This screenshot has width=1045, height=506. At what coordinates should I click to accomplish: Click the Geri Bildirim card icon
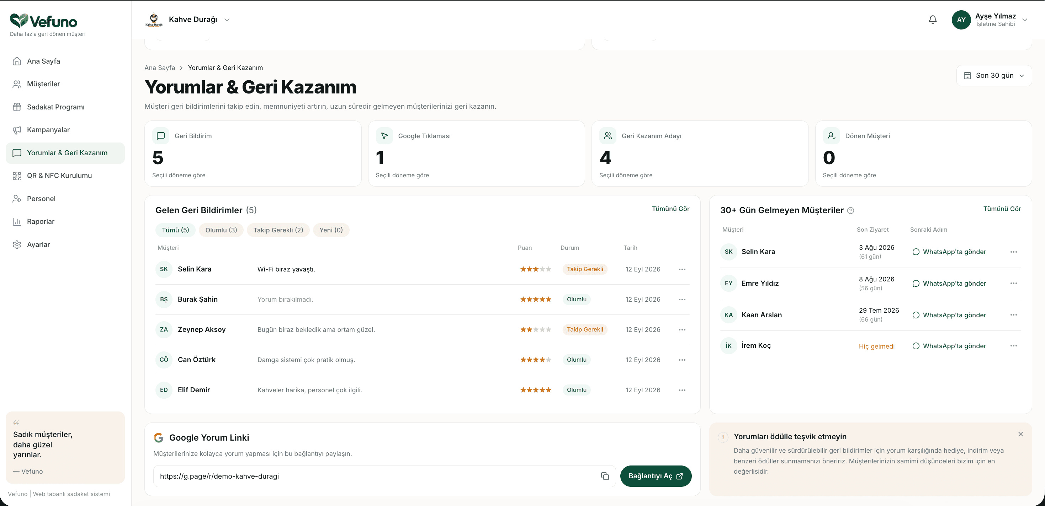click(161, 136)
